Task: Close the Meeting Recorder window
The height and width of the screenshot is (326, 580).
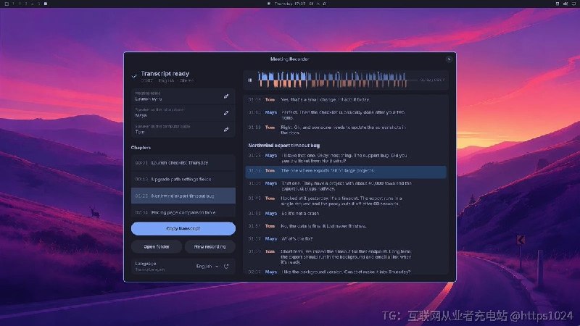Action: pos(449,59)
